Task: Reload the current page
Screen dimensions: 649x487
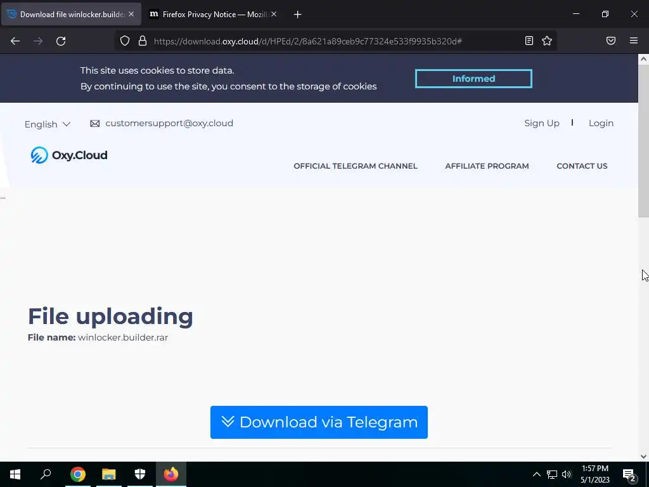Action: [61, 41]
